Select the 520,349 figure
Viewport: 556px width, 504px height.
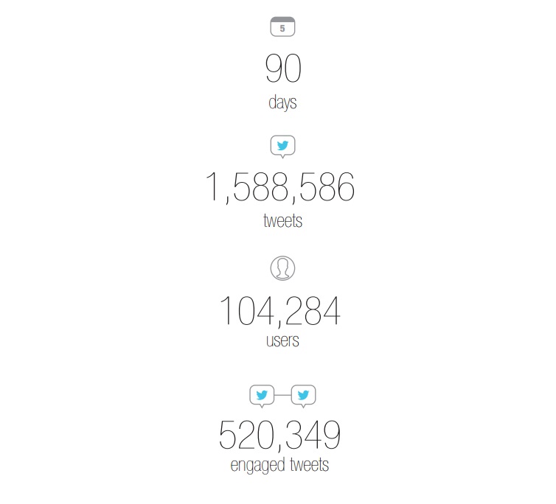(x=279, y=435)
